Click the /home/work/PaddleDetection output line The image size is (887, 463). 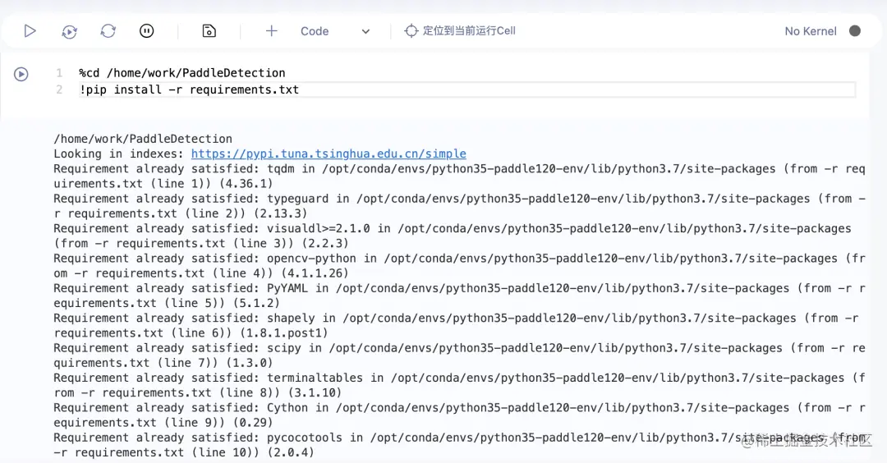pyautogui.click(x=143, y=139)
